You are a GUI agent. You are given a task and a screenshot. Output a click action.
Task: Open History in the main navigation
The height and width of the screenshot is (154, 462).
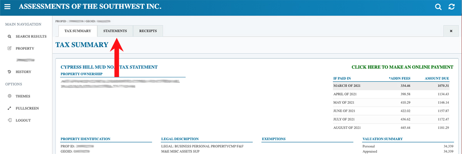23,72
